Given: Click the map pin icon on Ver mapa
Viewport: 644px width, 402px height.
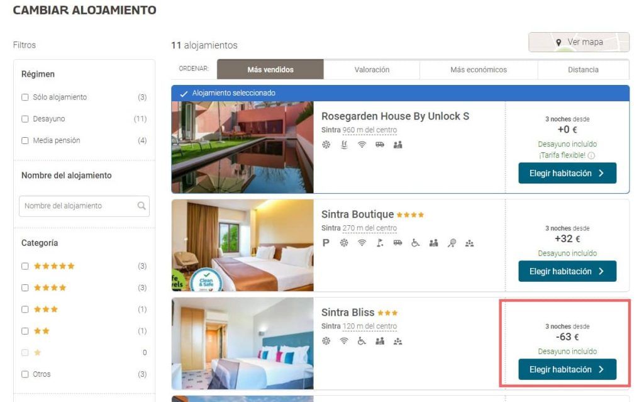Looking at the screenshot, I should [x=558, y=42].
